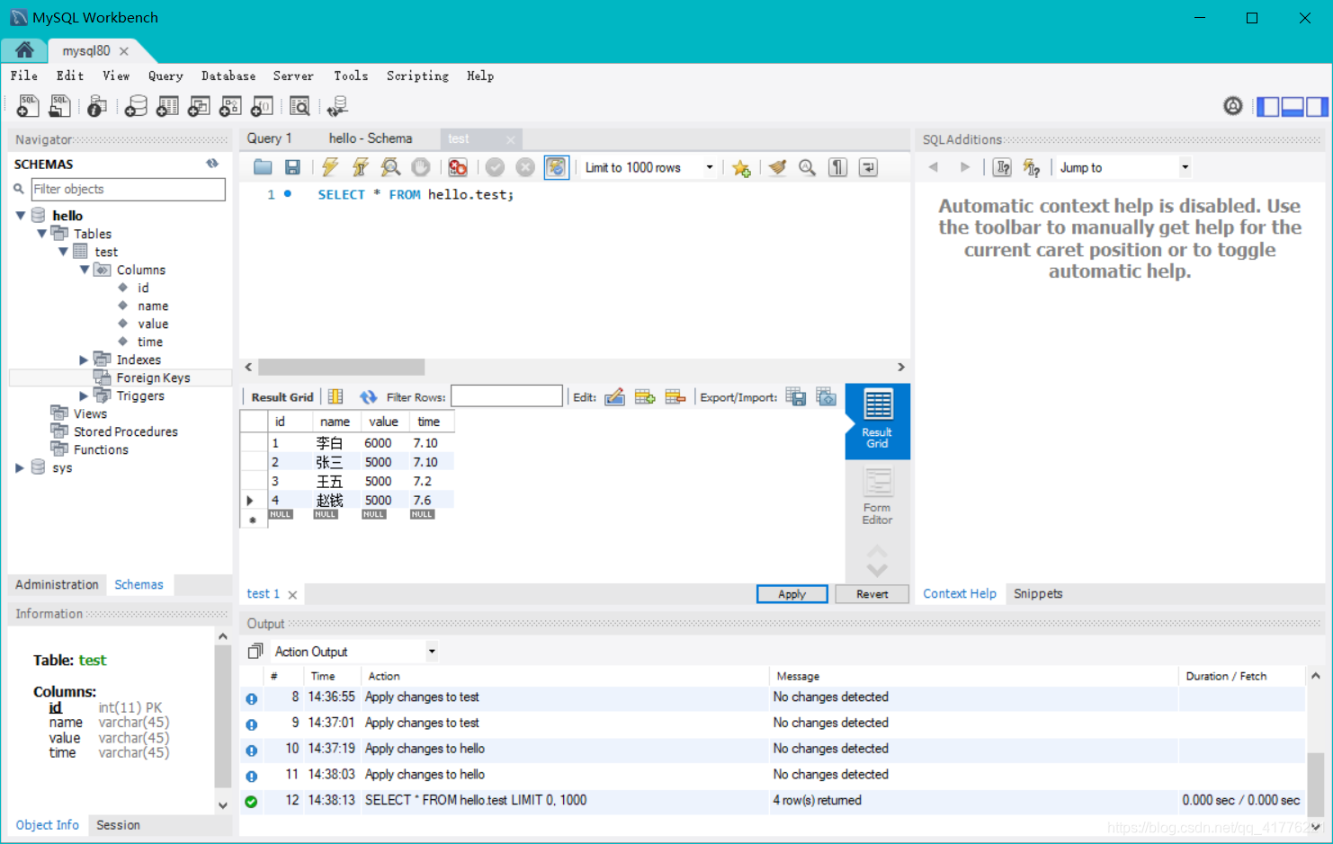This screenshot has width=1333, height=844.
Task: Edit the current row pencil icon
Action: click(614, 396)
